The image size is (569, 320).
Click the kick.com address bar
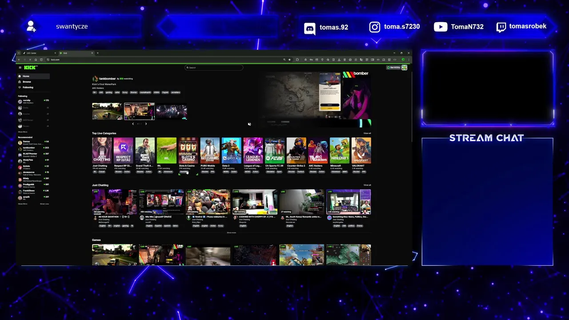click(164, 60)
